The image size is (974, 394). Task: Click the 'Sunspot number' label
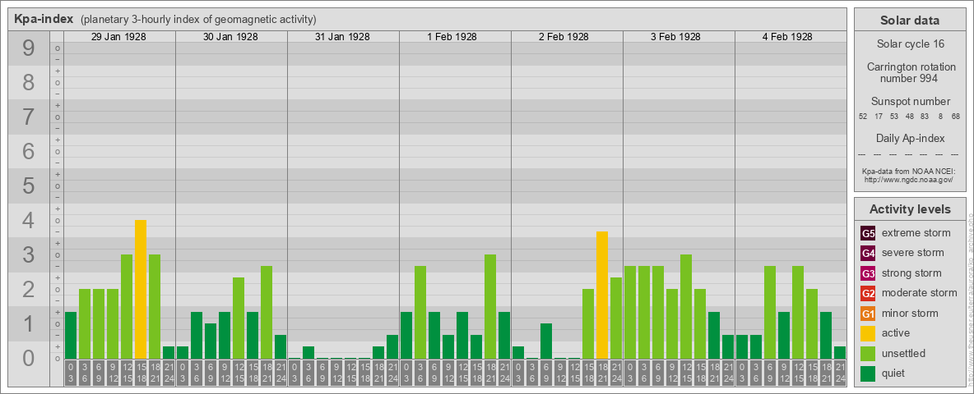910,102
